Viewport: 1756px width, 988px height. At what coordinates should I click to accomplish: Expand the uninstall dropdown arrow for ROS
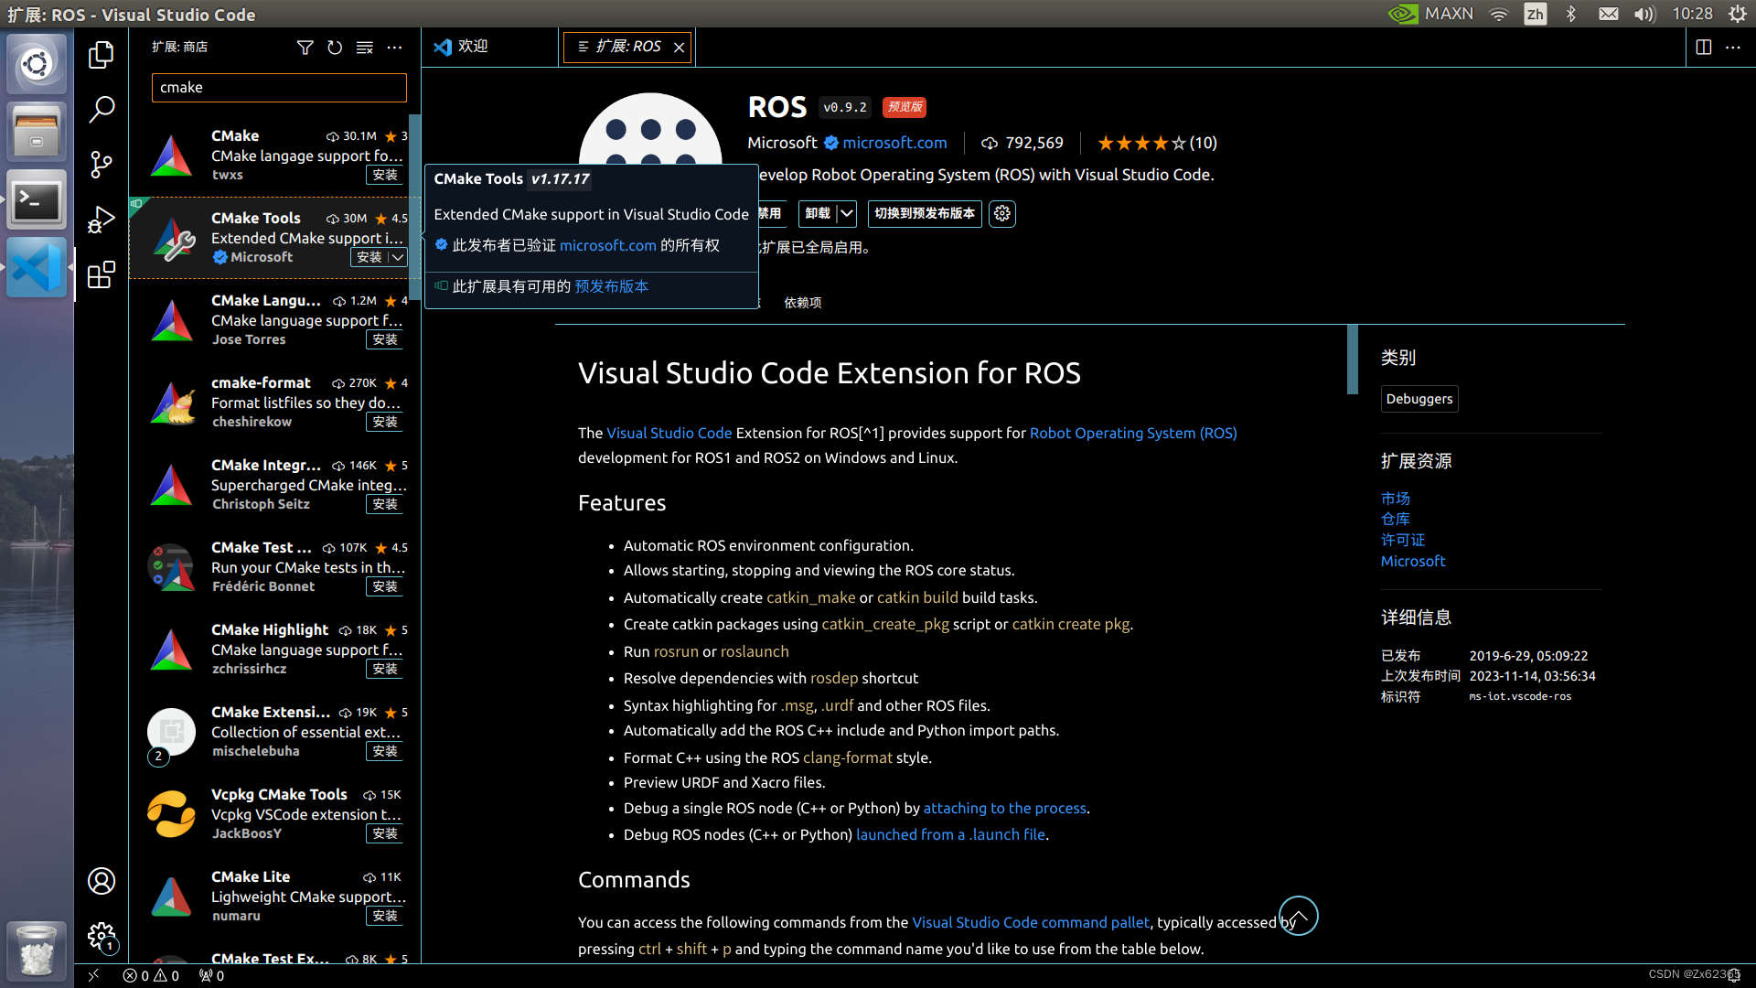click(847, 213)
